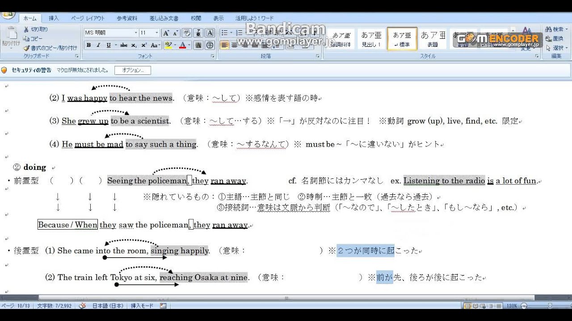This screenshot has height=321, width=572.
Task: Increase font size with grow button
Action: [x=166, y=33]
